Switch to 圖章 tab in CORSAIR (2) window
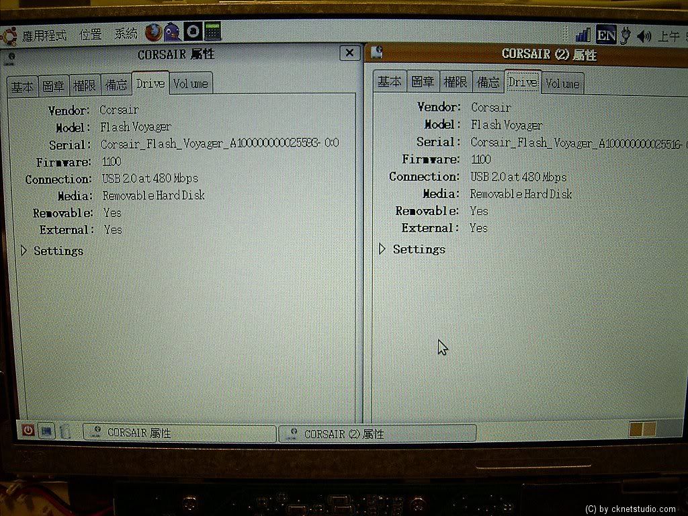The width and height of the screenshot is (688, 516). 423,81
